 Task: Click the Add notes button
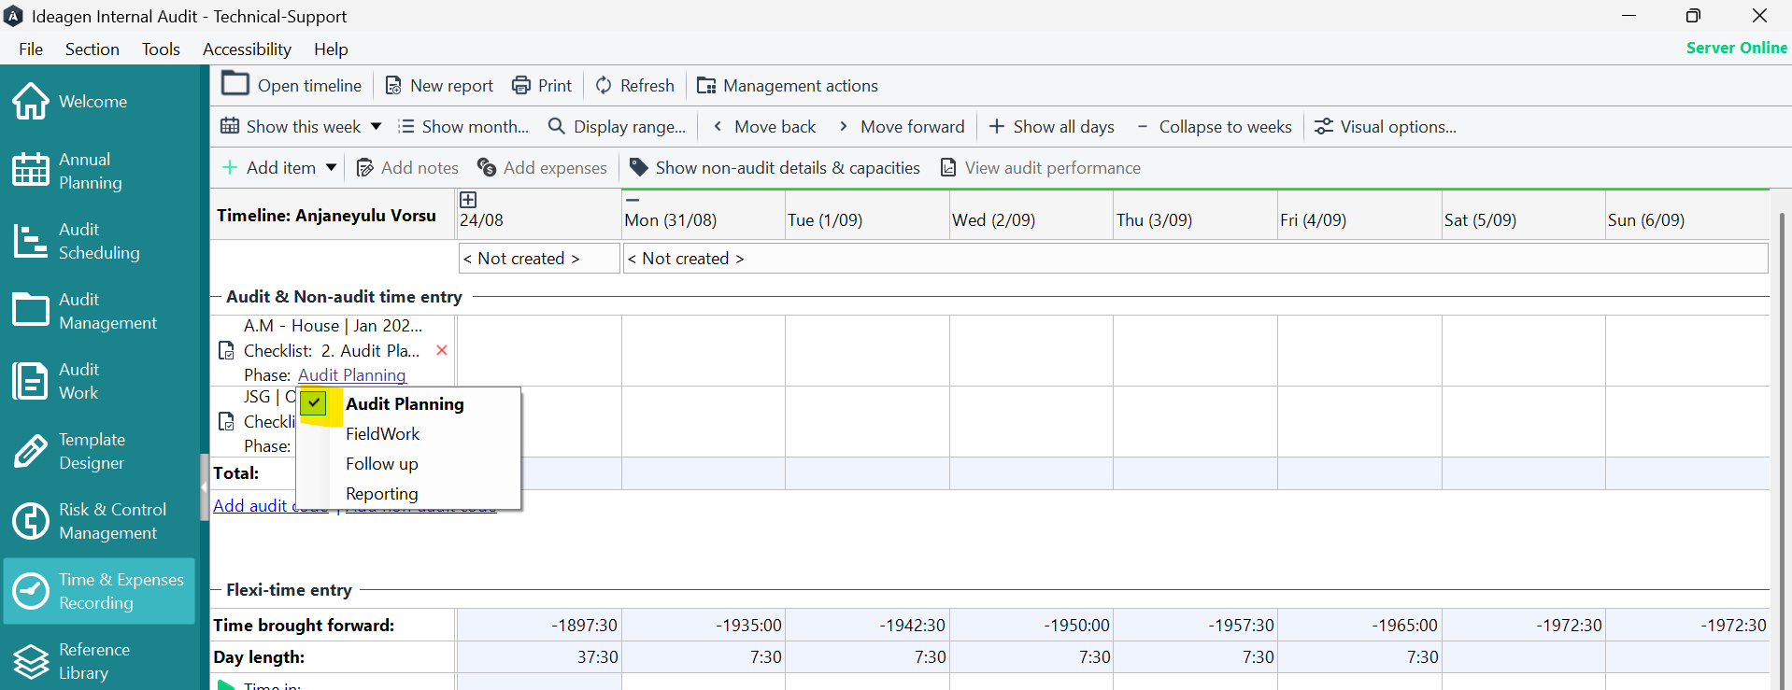[407, 167]
